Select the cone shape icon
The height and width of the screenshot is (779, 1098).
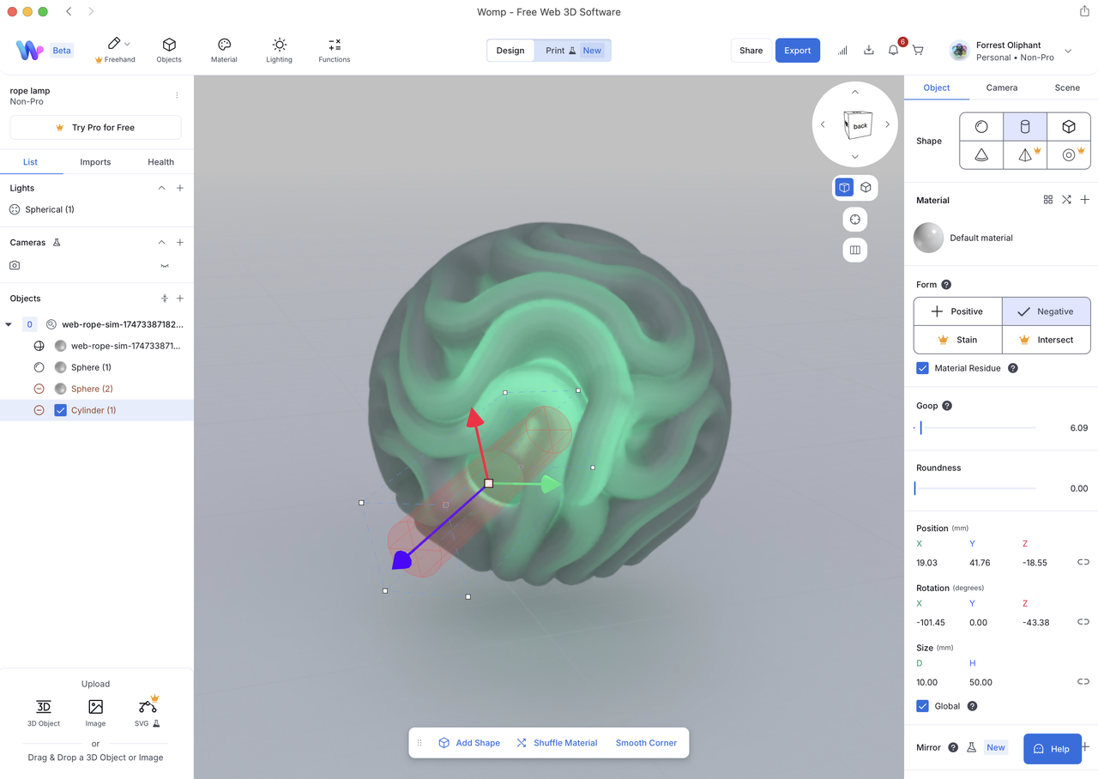coord(980,154)
